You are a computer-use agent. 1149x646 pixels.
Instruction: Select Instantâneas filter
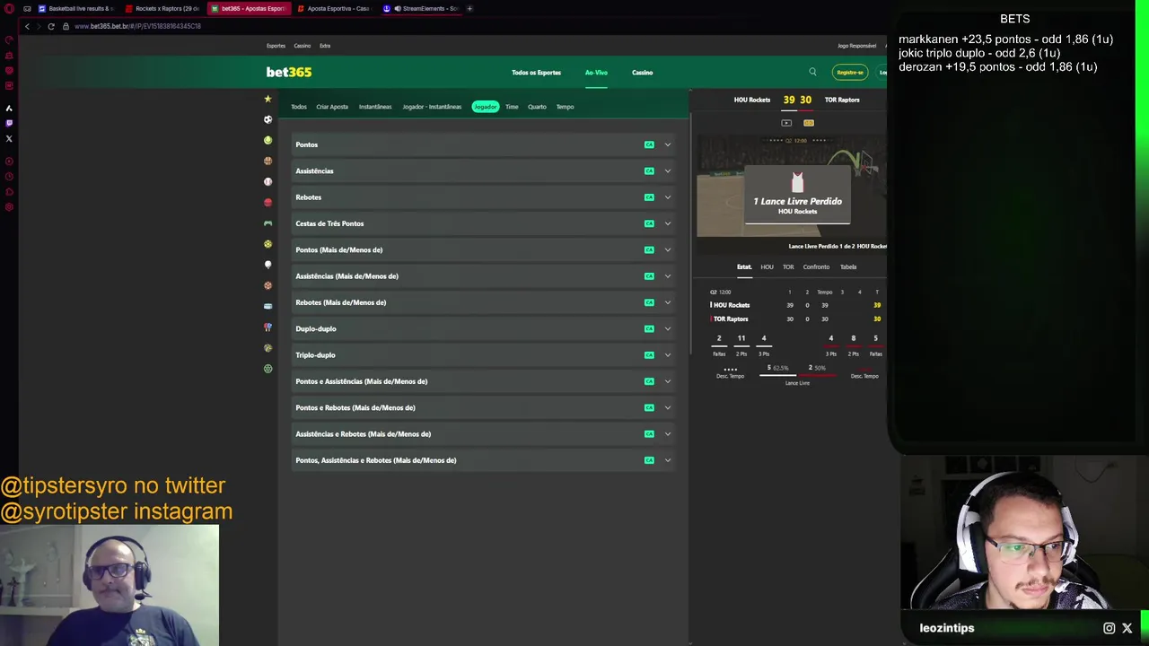[x=375, y=107]
